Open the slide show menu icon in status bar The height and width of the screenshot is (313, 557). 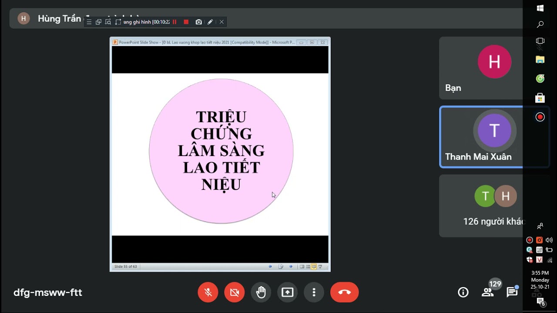point(281,266)
